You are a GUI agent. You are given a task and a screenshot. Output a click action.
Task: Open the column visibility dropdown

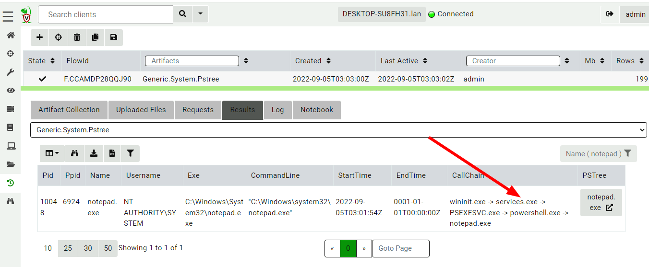(x=52, y=153)
